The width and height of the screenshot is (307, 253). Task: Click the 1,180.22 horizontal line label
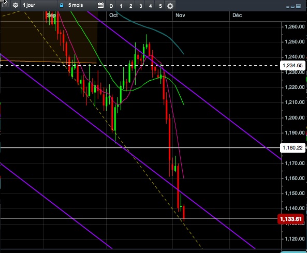click(293, 147)
